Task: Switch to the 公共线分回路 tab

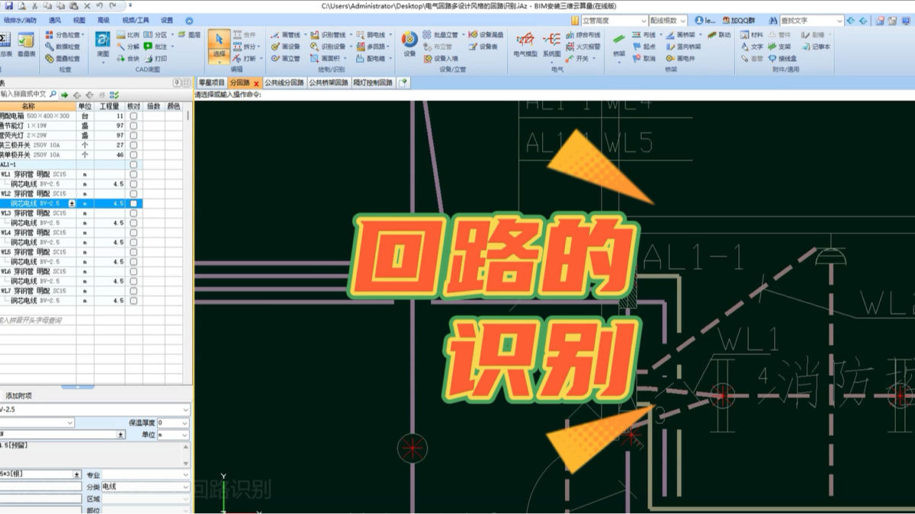Action: [x=284, y=82]
